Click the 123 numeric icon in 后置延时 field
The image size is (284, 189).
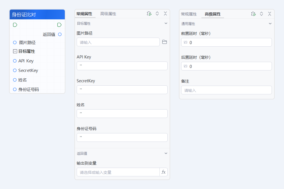click(185, 66)
